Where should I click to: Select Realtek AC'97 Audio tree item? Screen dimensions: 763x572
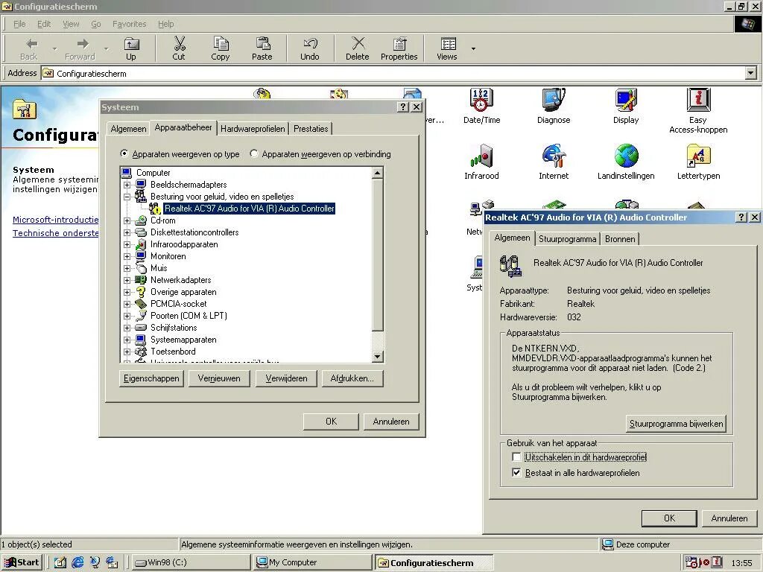click(249, 209)
